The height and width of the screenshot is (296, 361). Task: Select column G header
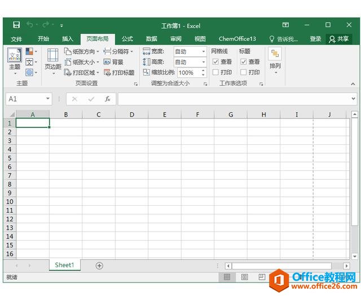(231, 114)
